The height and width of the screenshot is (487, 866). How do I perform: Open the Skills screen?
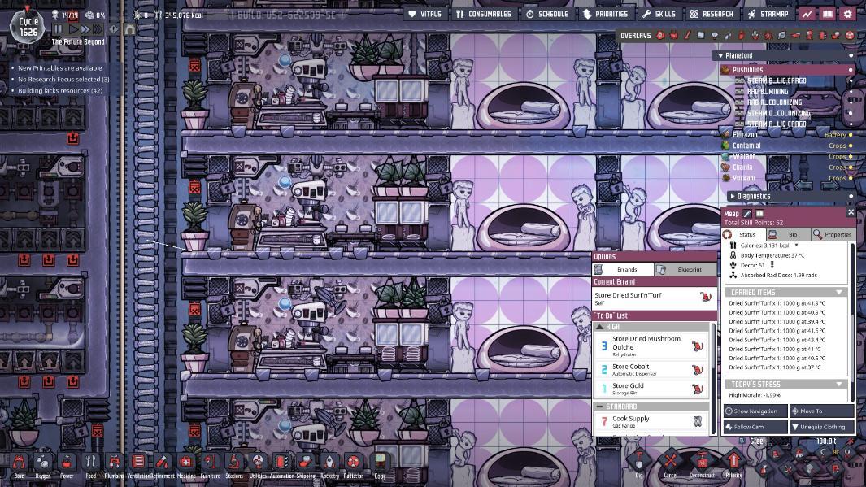(659, 14)
